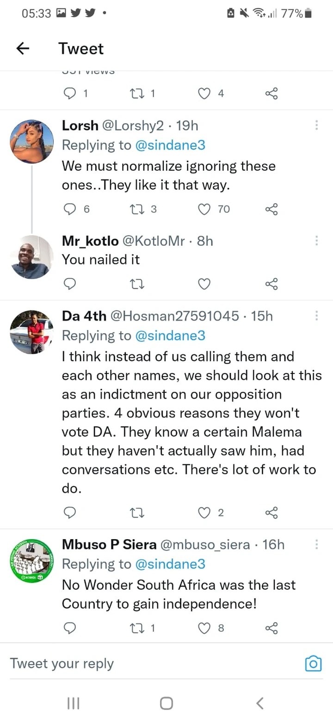Like Da 4th's tweet about opposition parties
The width and height of the screenshot is (333, 722).
point(204,512)
